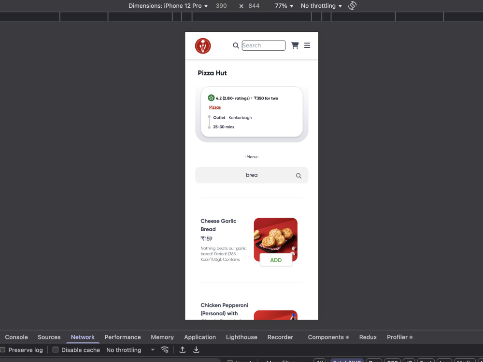Click the '4.2 (2.8K+ ratings)' text
Screen dimensions: 483x362
coord(233,98)
